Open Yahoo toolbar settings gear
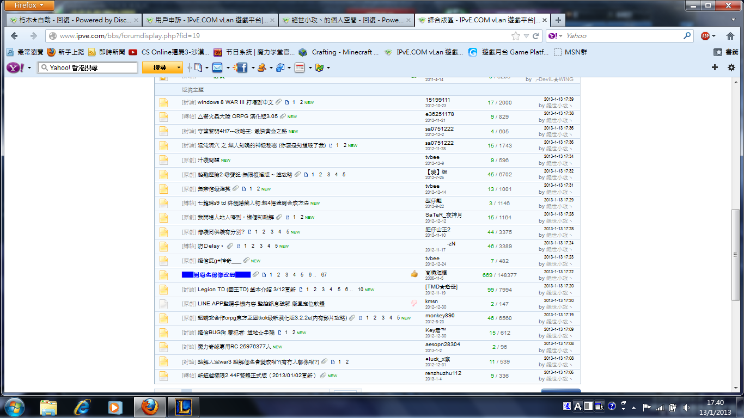The height and width of the screenshot is (418, 744). click(x=731, y=67)
